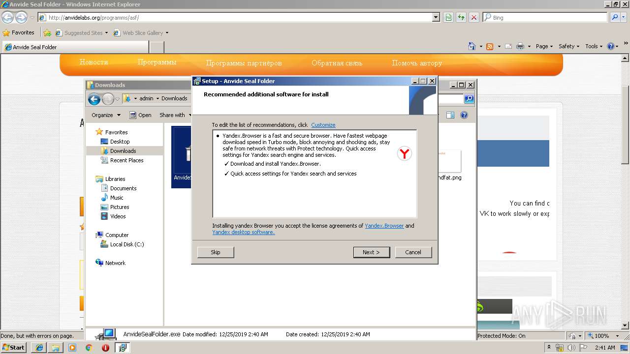Stop page loading with red X icon
630x354 pixels.
[x=474, y=17]
